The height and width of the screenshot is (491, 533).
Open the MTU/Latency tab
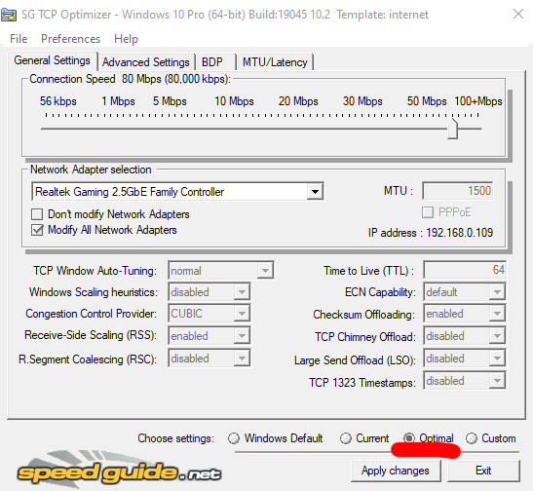pos(275,62)
